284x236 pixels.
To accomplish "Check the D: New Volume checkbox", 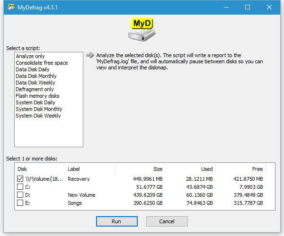I will pyautogui.click(x=20, y=195).
